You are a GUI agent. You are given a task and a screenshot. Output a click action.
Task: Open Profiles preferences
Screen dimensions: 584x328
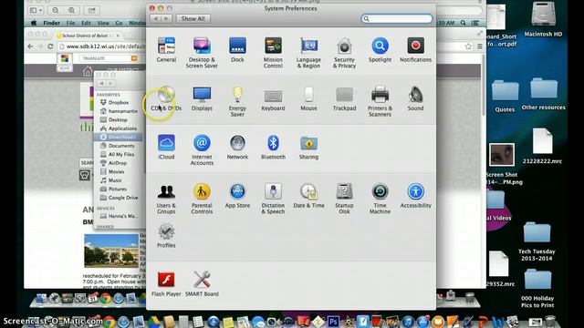click(x=166, y=236)
